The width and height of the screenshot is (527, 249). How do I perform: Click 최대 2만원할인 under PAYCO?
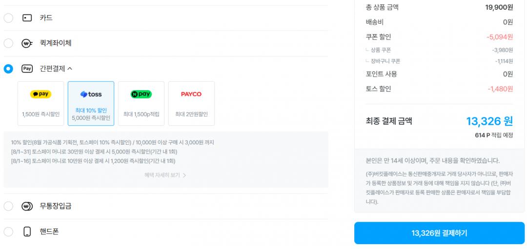[x=191, y=114]
